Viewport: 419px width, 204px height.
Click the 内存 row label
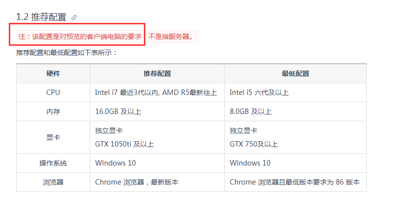coord(53,111)
